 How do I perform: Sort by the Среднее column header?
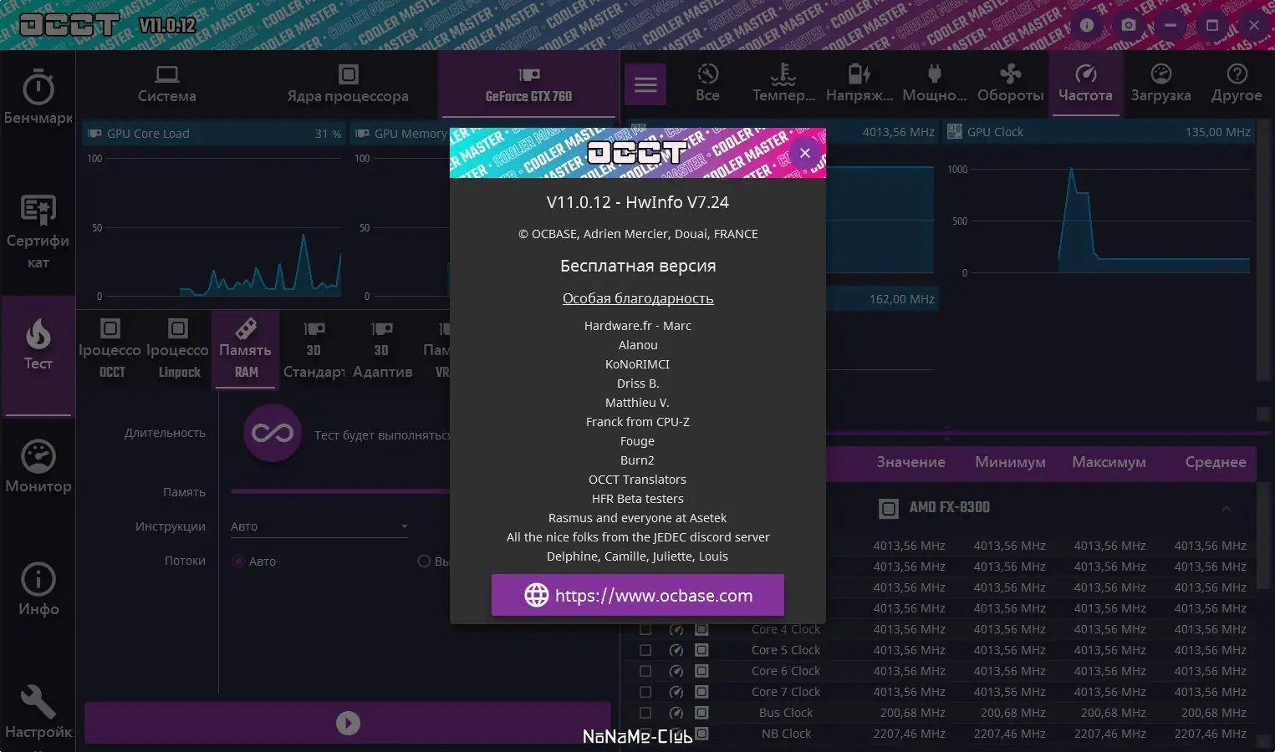point(1216,462)
